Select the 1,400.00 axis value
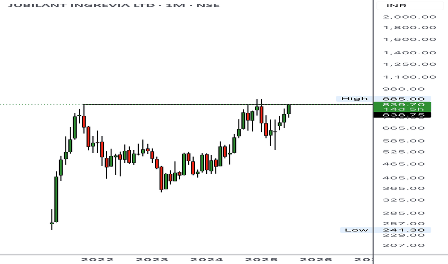 pyautogui.click(x=409, y=52)
